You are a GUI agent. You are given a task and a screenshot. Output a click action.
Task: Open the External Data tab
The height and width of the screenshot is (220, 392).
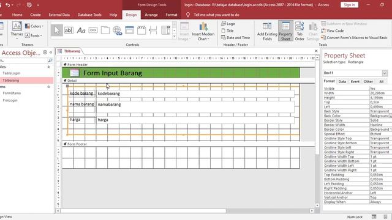click(59, 15)
